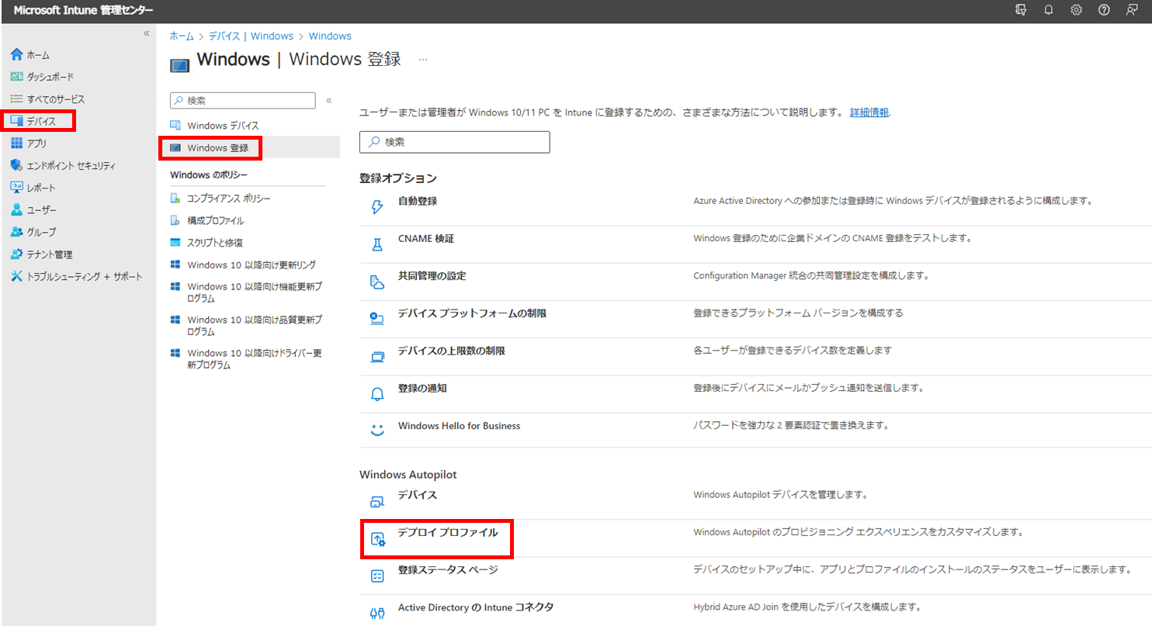Click CNAME 検証 flask icon
The image size is (1152, 626).
click(377, 244)
